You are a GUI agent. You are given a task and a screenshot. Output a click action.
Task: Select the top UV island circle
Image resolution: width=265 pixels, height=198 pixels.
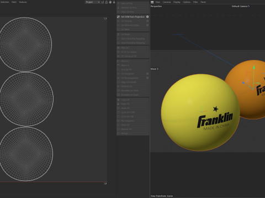point(25,44)
